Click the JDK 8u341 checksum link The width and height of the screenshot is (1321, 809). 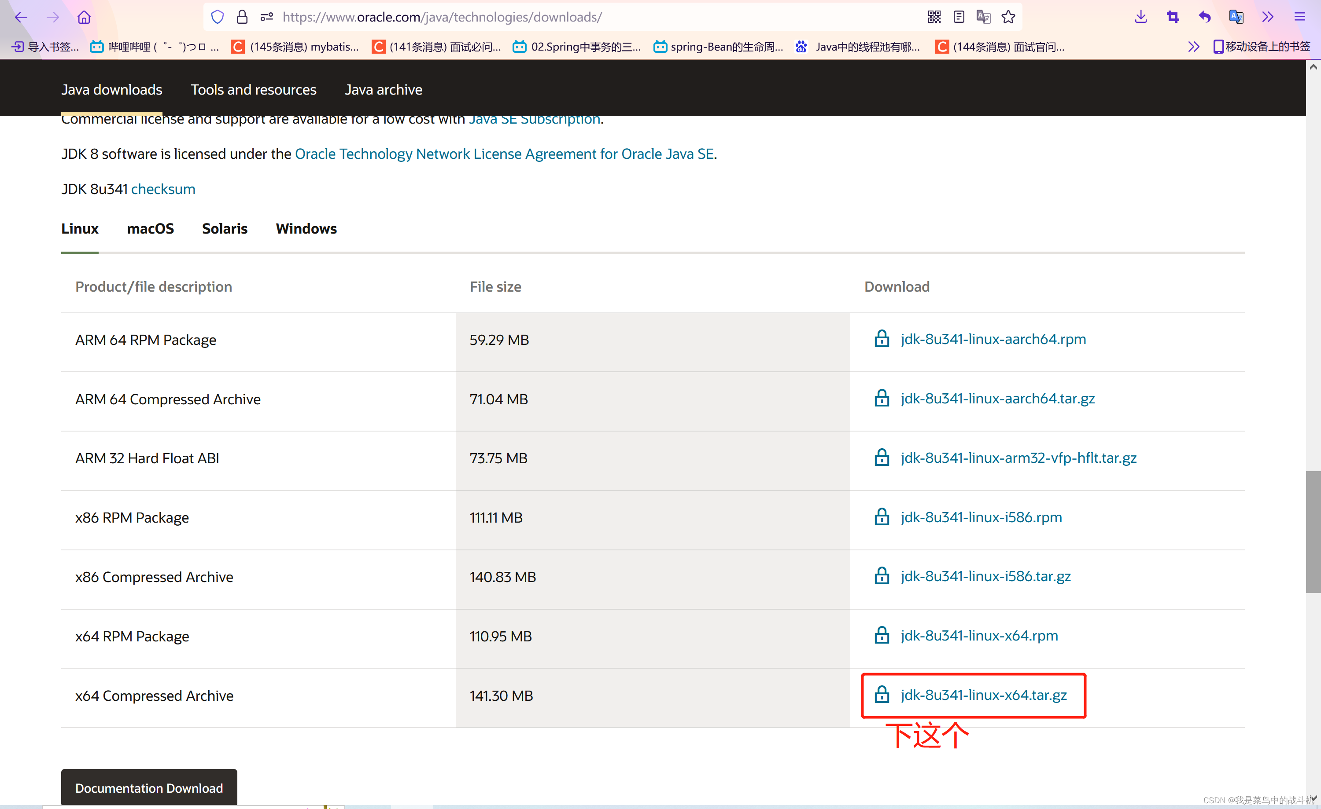click(x=163, y=189)
